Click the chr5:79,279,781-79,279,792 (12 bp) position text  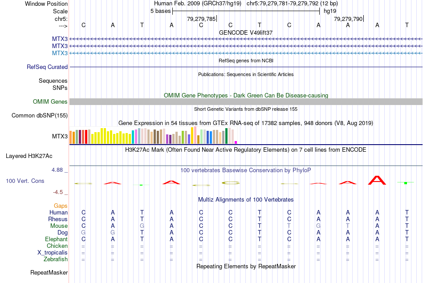tap(292, 4)
